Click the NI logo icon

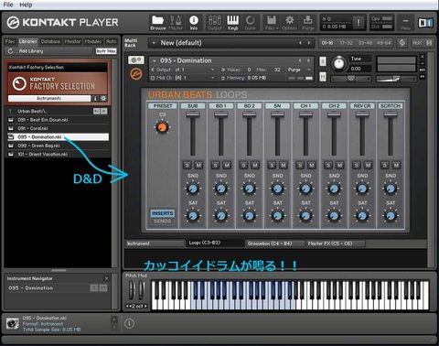(425, 23)
